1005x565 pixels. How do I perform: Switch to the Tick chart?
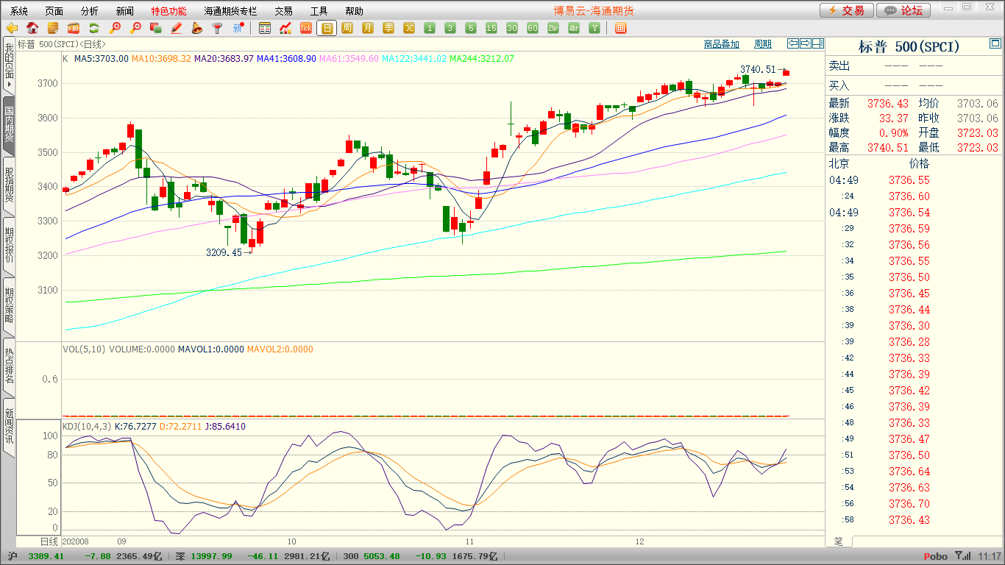tap(306, 28)
